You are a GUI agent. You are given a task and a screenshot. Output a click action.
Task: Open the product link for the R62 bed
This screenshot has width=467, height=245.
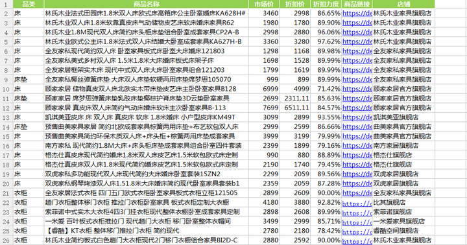pyautogui.click(x=357, y=23)
